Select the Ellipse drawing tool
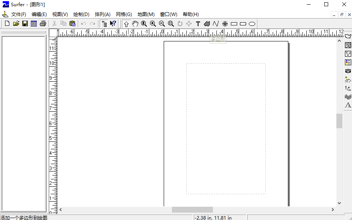This screenshot has height=220, width=352. [x=252, y=24]
